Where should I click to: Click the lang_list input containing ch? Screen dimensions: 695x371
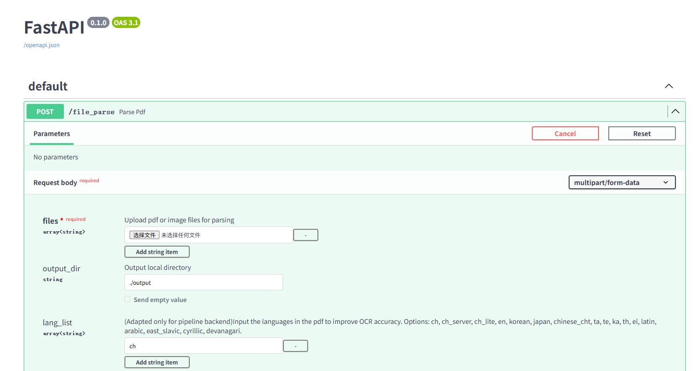[x=203, y=346]
